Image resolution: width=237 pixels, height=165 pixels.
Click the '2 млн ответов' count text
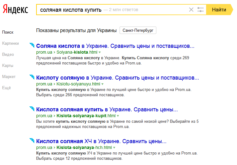(x=124, y=10)
